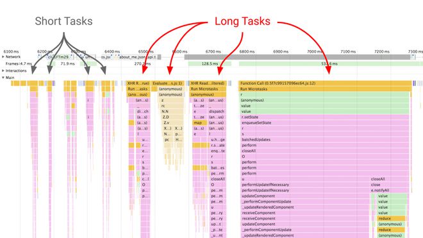Click the 6100 ms ruler mark
Image resolution: width=423 pixels, height=238 pixels.
(11, 51)
